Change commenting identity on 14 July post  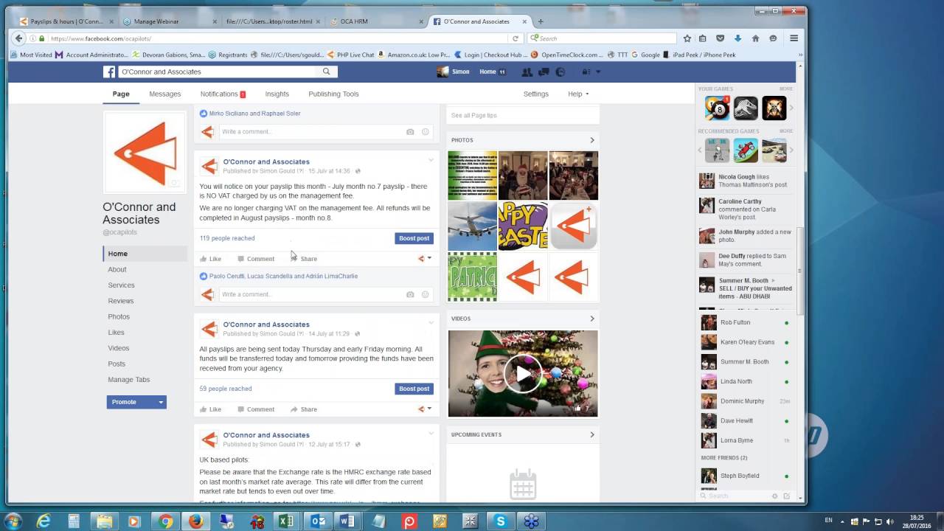(x=424, y=409)
